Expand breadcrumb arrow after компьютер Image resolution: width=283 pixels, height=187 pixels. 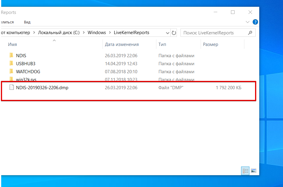click(34, 33)
